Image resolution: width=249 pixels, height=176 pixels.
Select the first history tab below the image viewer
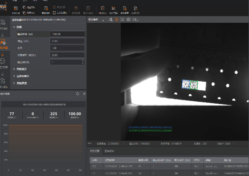click(x=95, y=151)
